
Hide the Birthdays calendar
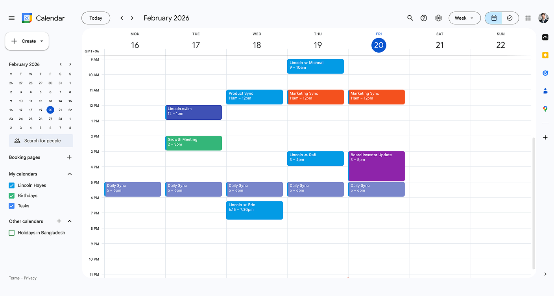(11, 195)
